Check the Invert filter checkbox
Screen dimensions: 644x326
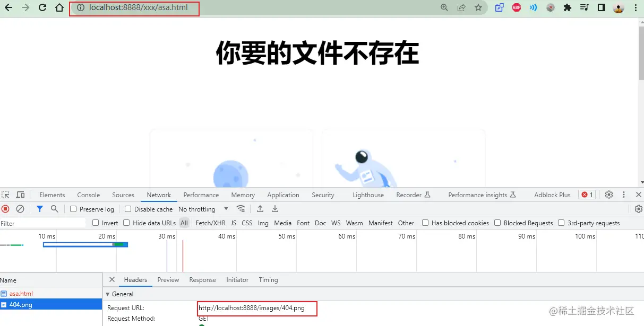[96, 223]
